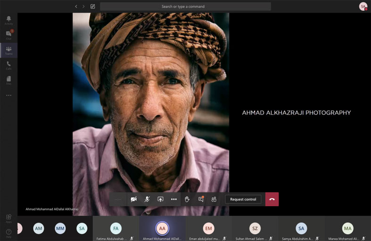
Task: Switch to the Teams tab
Action: coord(8,50)
